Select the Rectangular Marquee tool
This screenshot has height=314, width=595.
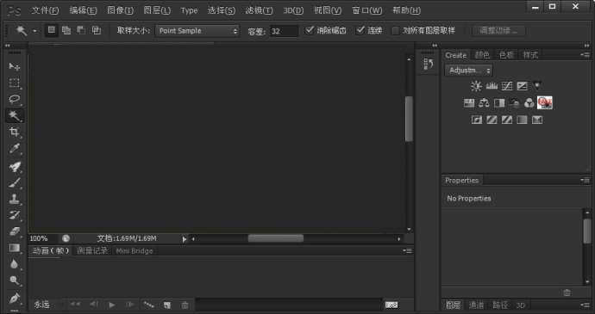pos(15,83)
